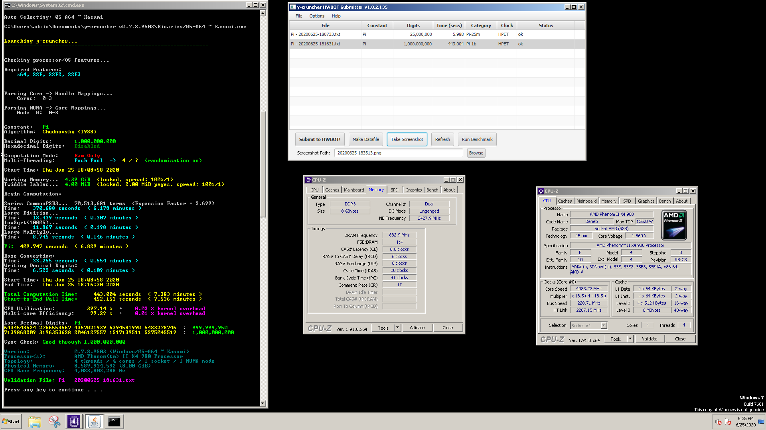Open the Start menu
The width and height of the screenshot is (766, 430).
11,422
